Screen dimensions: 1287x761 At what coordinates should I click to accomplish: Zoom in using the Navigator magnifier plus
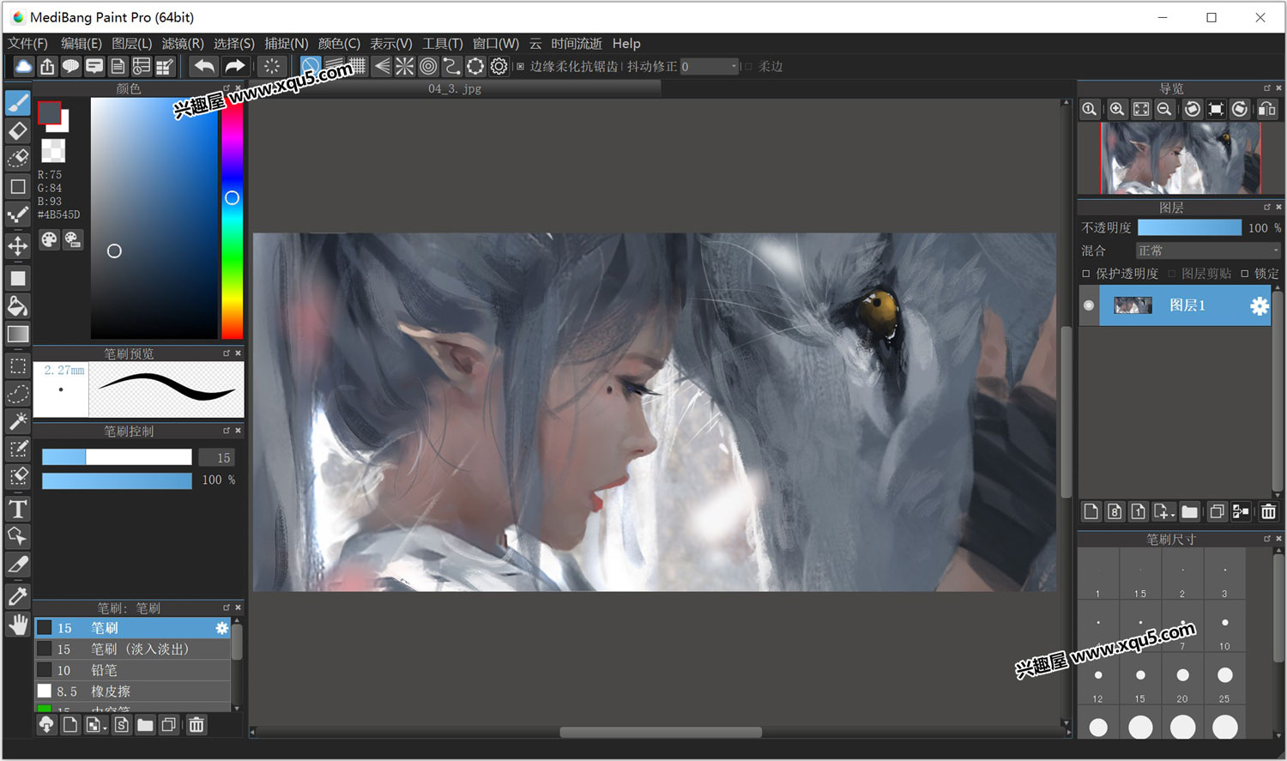[1116, 109]
